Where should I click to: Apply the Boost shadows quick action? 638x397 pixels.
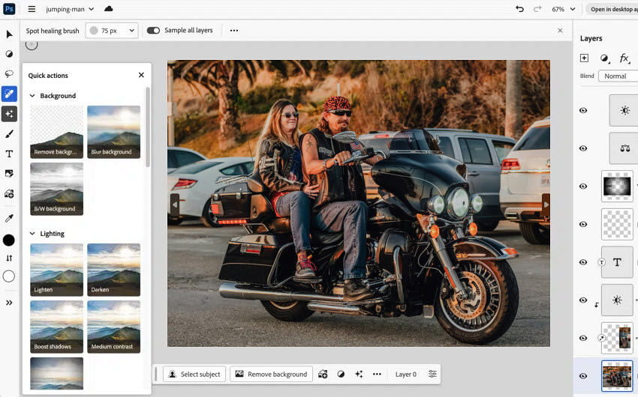point(56,327)
